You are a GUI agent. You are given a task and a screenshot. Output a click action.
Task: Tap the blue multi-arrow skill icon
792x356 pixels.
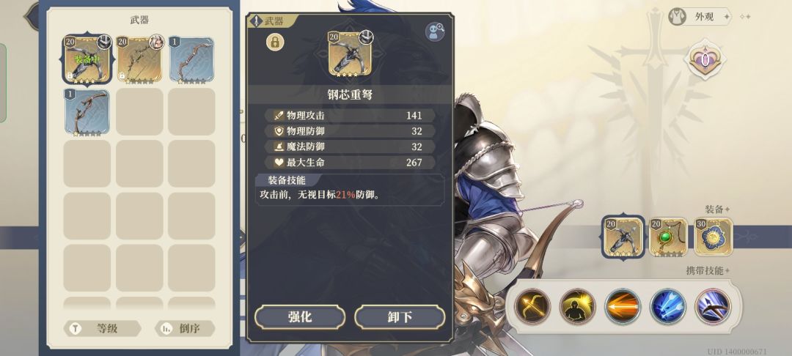(x=668, y=306)
